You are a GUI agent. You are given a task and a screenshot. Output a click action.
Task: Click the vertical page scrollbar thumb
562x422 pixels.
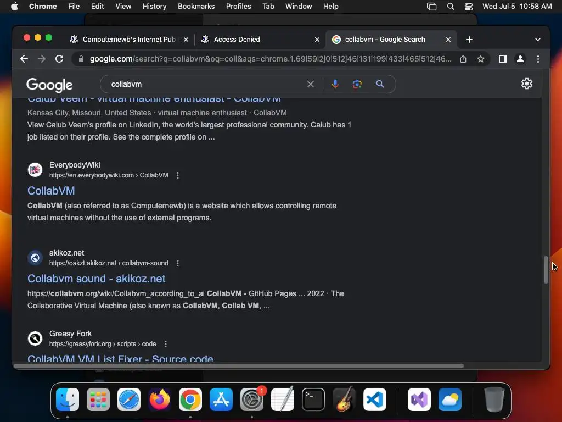(546, 269)
